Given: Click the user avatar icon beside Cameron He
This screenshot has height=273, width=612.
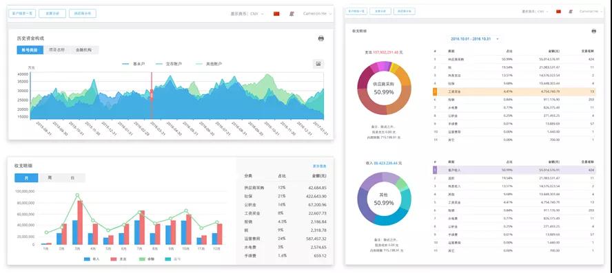Looking at the screenshot, I should tap(292, 14).
